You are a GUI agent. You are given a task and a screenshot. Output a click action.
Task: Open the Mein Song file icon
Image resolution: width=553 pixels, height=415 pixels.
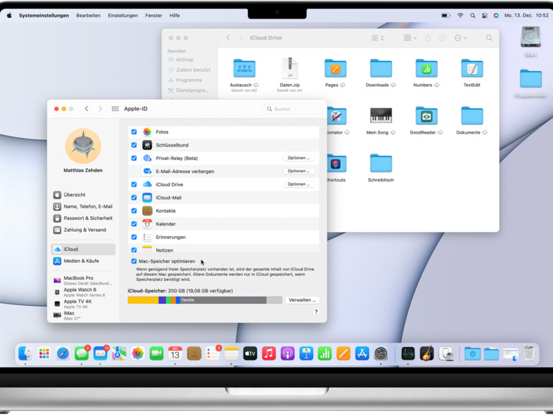coord(381,116)
